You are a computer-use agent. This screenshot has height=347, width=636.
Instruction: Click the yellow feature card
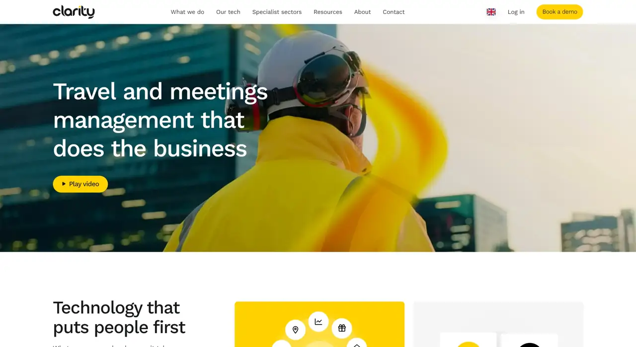click(319, 324)
